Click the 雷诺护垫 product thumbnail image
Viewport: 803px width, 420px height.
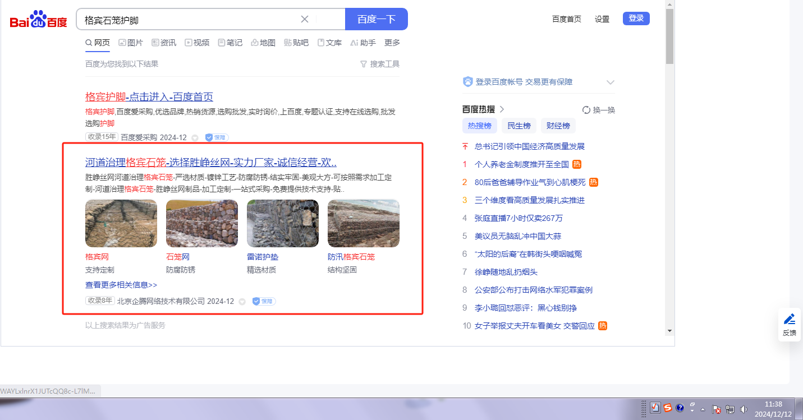tap(283, 223)
